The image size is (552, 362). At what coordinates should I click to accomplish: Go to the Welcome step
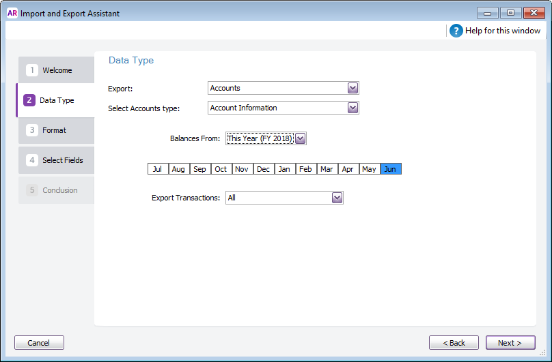[57, 70]
